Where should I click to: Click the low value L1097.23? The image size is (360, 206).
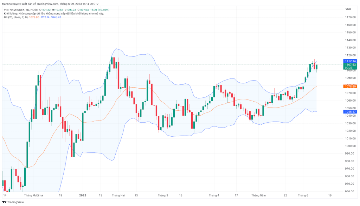pos(70,10)
